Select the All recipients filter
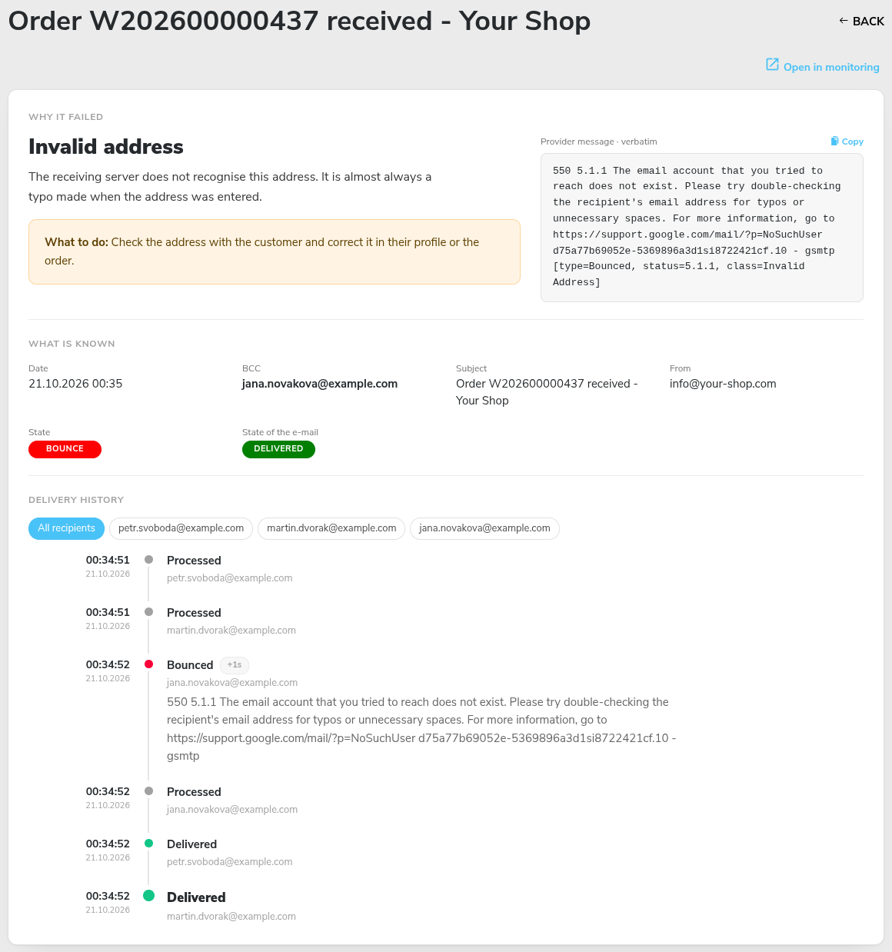Image resolution: width=892 pixels, height=952 pixels. coord(66,528)
